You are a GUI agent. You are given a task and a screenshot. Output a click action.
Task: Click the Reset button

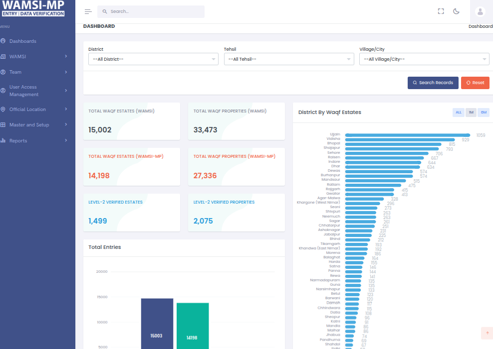tap(475, 83)
